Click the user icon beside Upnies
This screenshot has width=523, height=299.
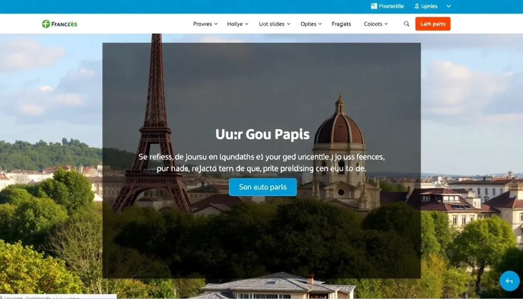coord(417,6)
